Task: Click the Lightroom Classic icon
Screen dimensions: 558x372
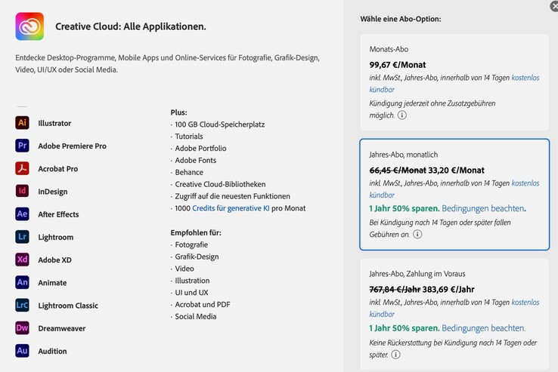Action: click(23, 306)
